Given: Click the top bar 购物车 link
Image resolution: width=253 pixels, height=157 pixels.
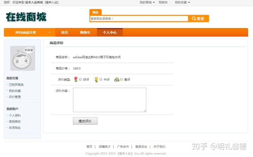Looking at the screenshot, I should pos(163,2).
